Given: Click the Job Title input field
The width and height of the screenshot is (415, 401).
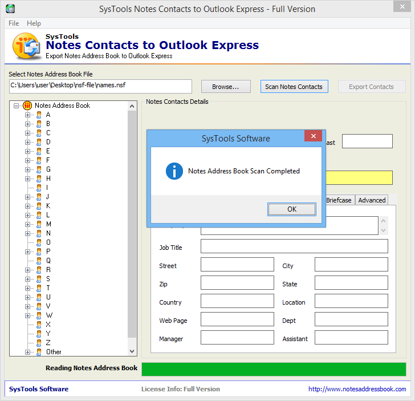Looking at the screenshot, I should (x=294, y=246).
